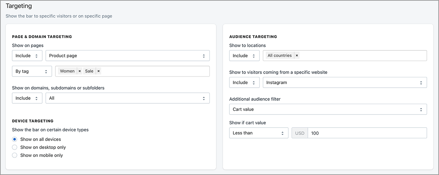Screen dimensions: 439x175
Task: Remove the All countries location chip
Action: (x=297, y=56)
